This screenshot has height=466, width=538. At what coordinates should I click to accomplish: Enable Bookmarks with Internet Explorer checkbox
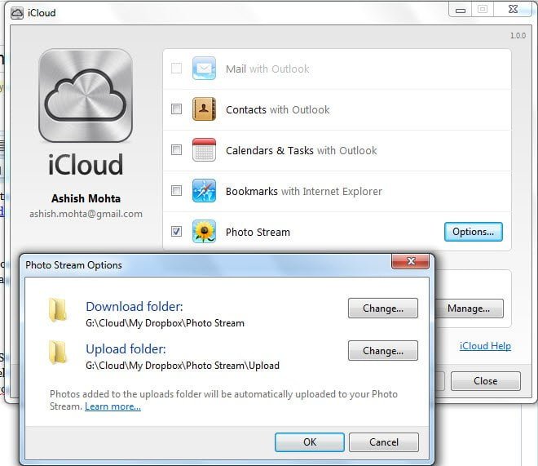pyautogui.click(x=176, y=191)
